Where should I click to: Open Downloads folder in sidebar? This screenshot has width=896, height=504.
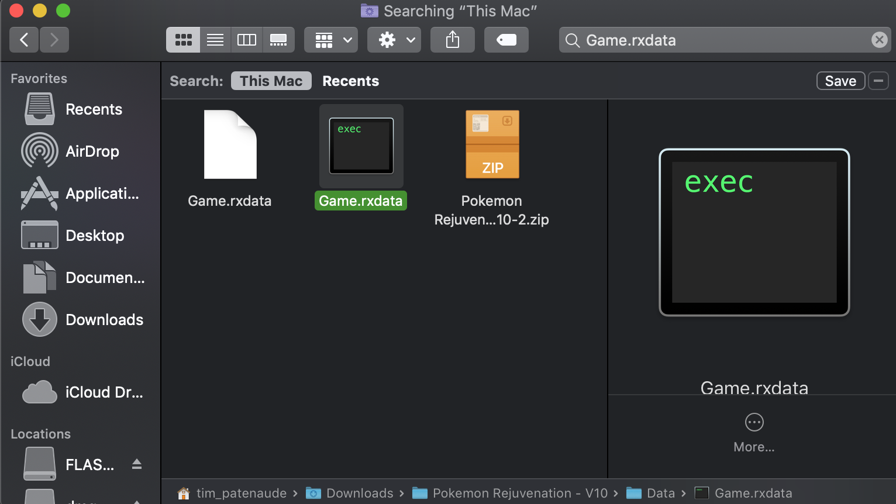[x=104, y=320]
